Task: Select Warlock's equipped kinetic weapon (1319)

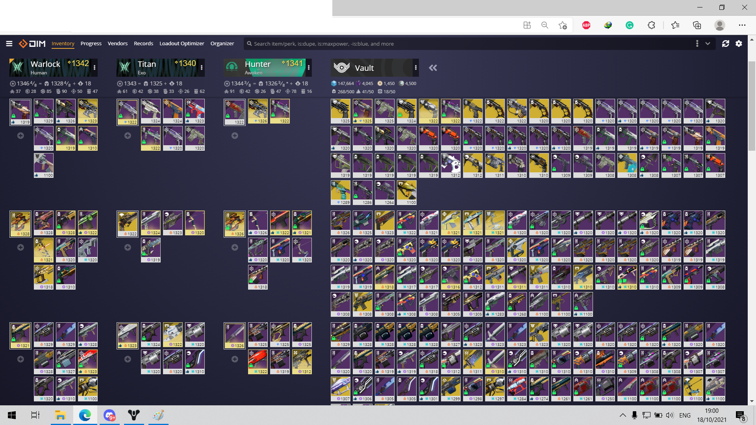Action: (20, 112)
